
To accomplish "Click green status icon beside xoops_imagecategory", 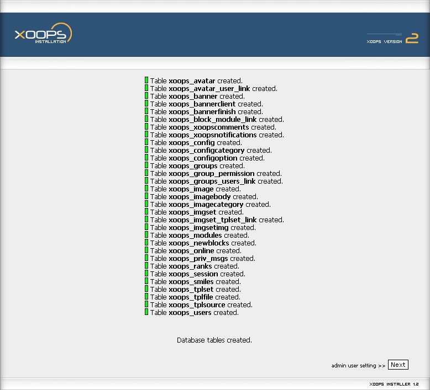I will 146,204.
